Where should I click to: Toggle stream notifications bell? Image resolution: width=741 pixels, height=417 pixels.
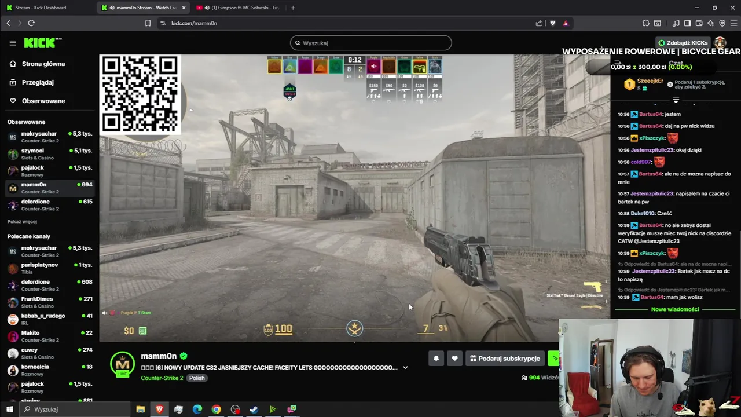click(436, 359)
